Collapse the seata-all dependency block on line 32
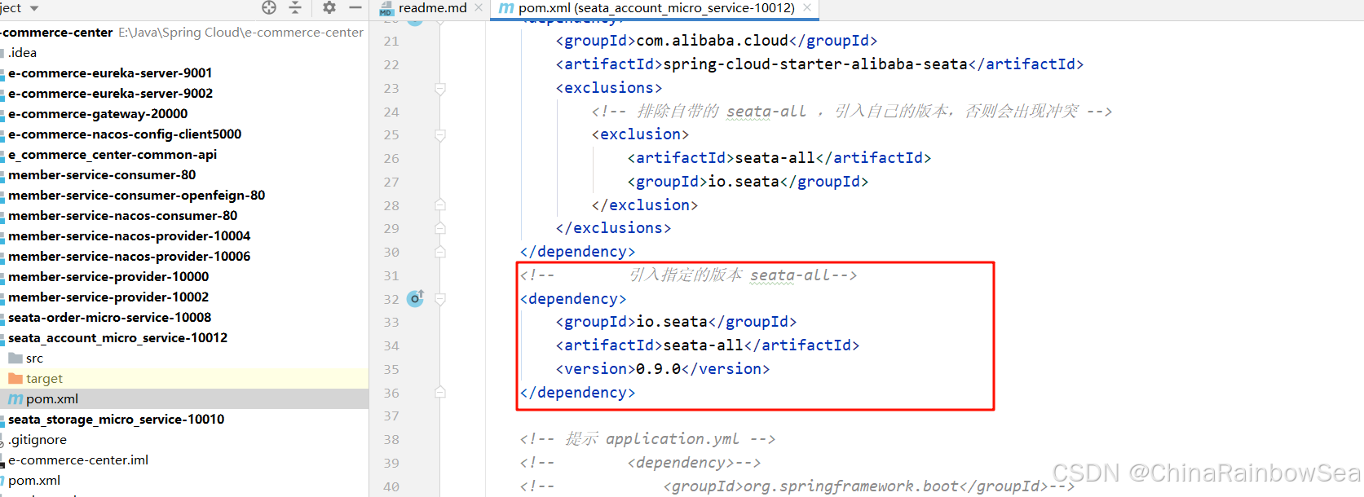 [440, 299]
